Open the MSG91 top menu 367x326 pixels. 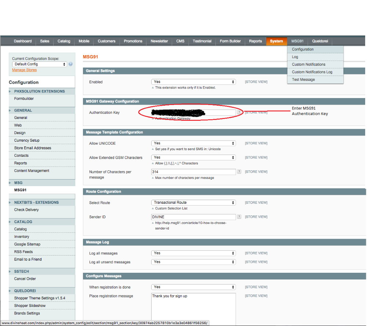pyautogui.click(x=297, y=41)
